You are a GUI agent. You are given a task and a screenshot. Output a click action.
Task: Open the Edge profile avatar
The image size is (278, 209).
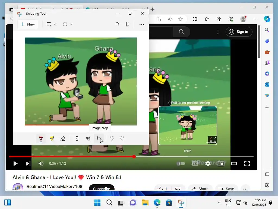(x=243, y=19)
